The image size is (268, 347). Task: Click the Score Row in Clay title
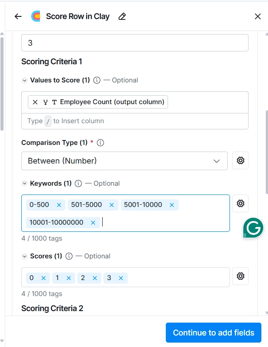tap(78, 16)
